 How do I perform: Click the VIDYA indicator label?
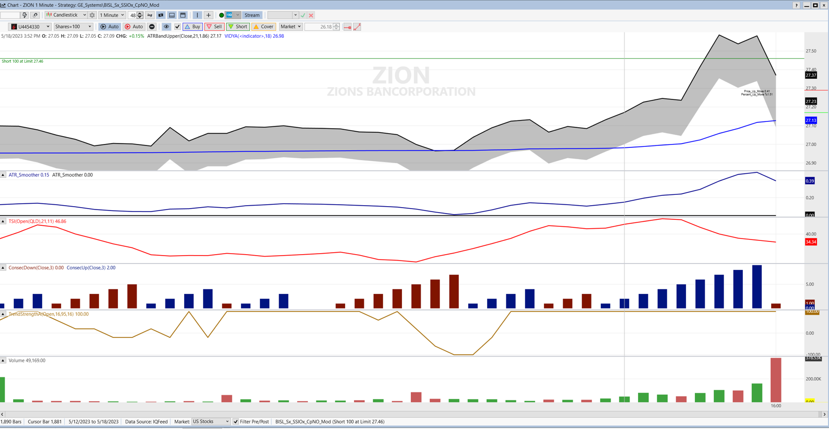pos(254,36)
